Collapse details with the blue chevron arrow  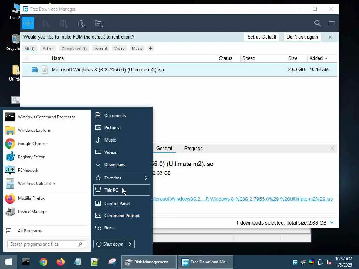click(332, 222)
